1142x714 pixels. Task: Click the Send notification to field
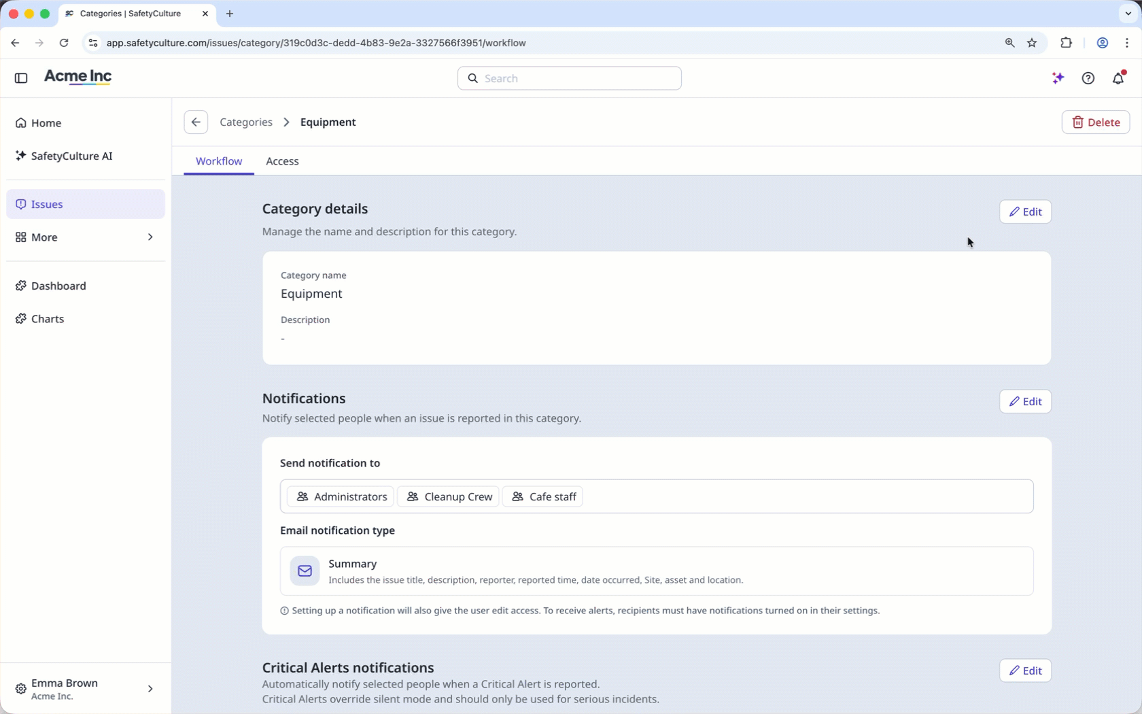(x=657, y=496)
